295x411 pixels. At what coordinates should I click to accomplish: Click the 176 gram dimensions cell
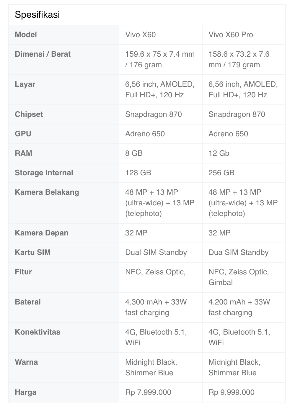pos(160,59)
